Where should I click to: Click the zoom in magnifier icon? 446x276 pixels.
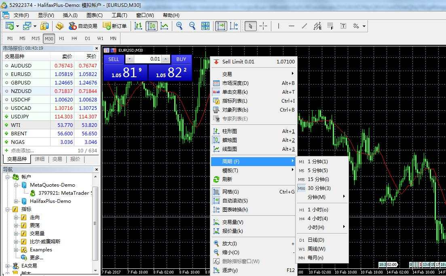(179, 26)
